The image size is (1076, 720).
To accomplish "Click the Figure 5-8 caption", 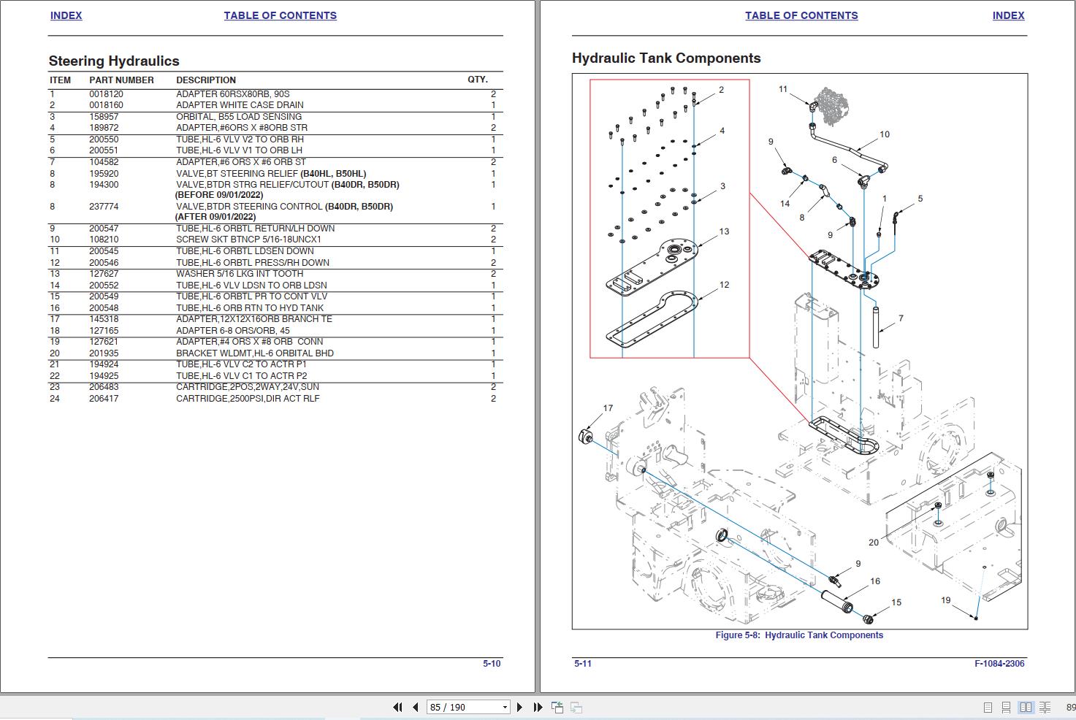I will point(799,635).
